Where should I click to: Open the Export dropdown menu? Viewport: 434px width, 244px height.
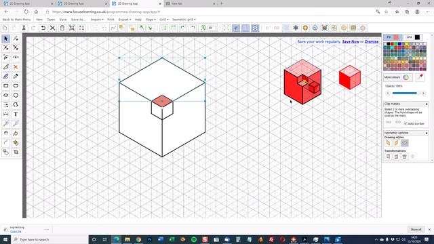tap(125, 20)
